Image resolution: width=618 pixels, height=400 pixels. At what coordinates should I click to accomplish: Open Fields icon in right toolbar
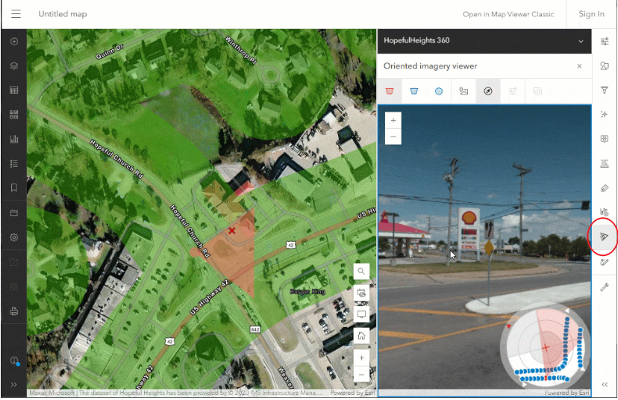[605, 163]
